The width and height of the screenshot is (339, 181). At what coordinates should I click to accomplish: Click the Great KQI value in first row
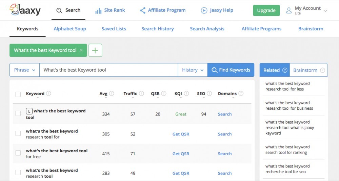click(x=181, y=114)
